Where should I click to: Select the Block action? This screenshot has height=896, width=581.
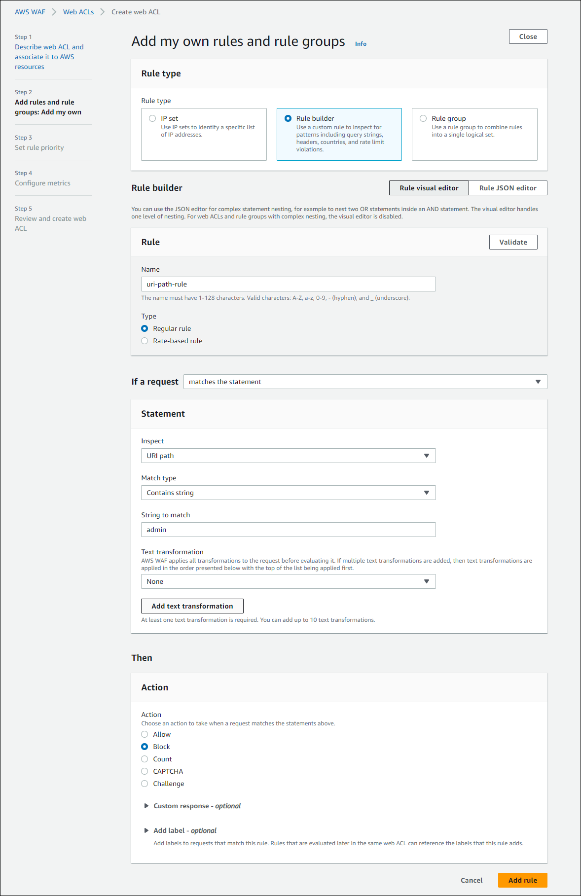point(145,747)
